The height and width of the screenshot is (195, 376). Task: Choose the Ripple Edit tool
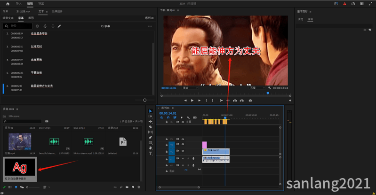coord(150,121)
